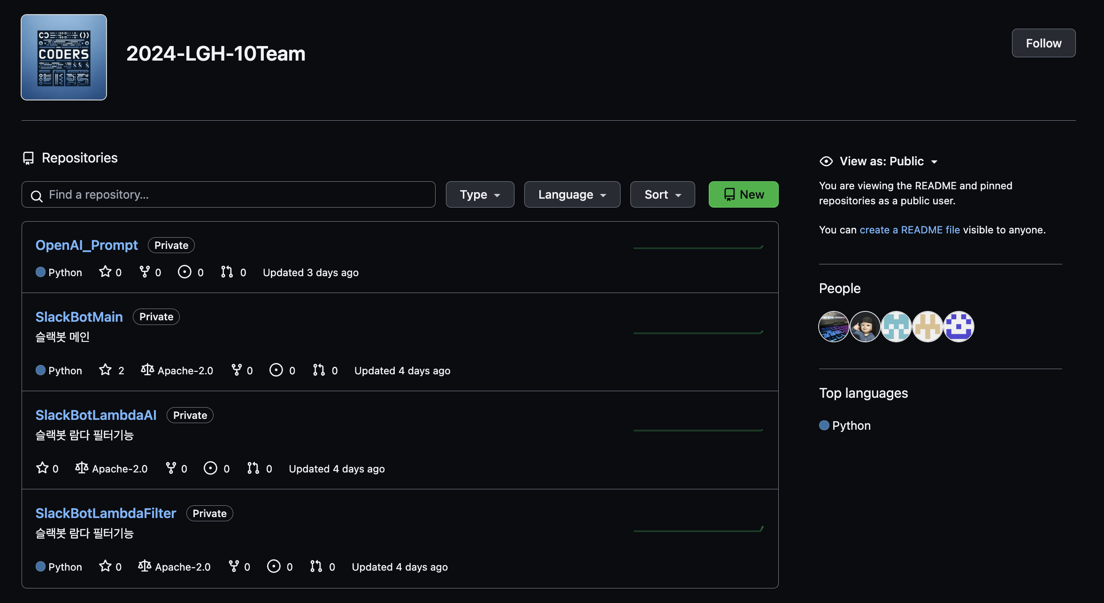Open the create a README file link
This screenshot has height=603, width=1104.
[x=910, y=230]
